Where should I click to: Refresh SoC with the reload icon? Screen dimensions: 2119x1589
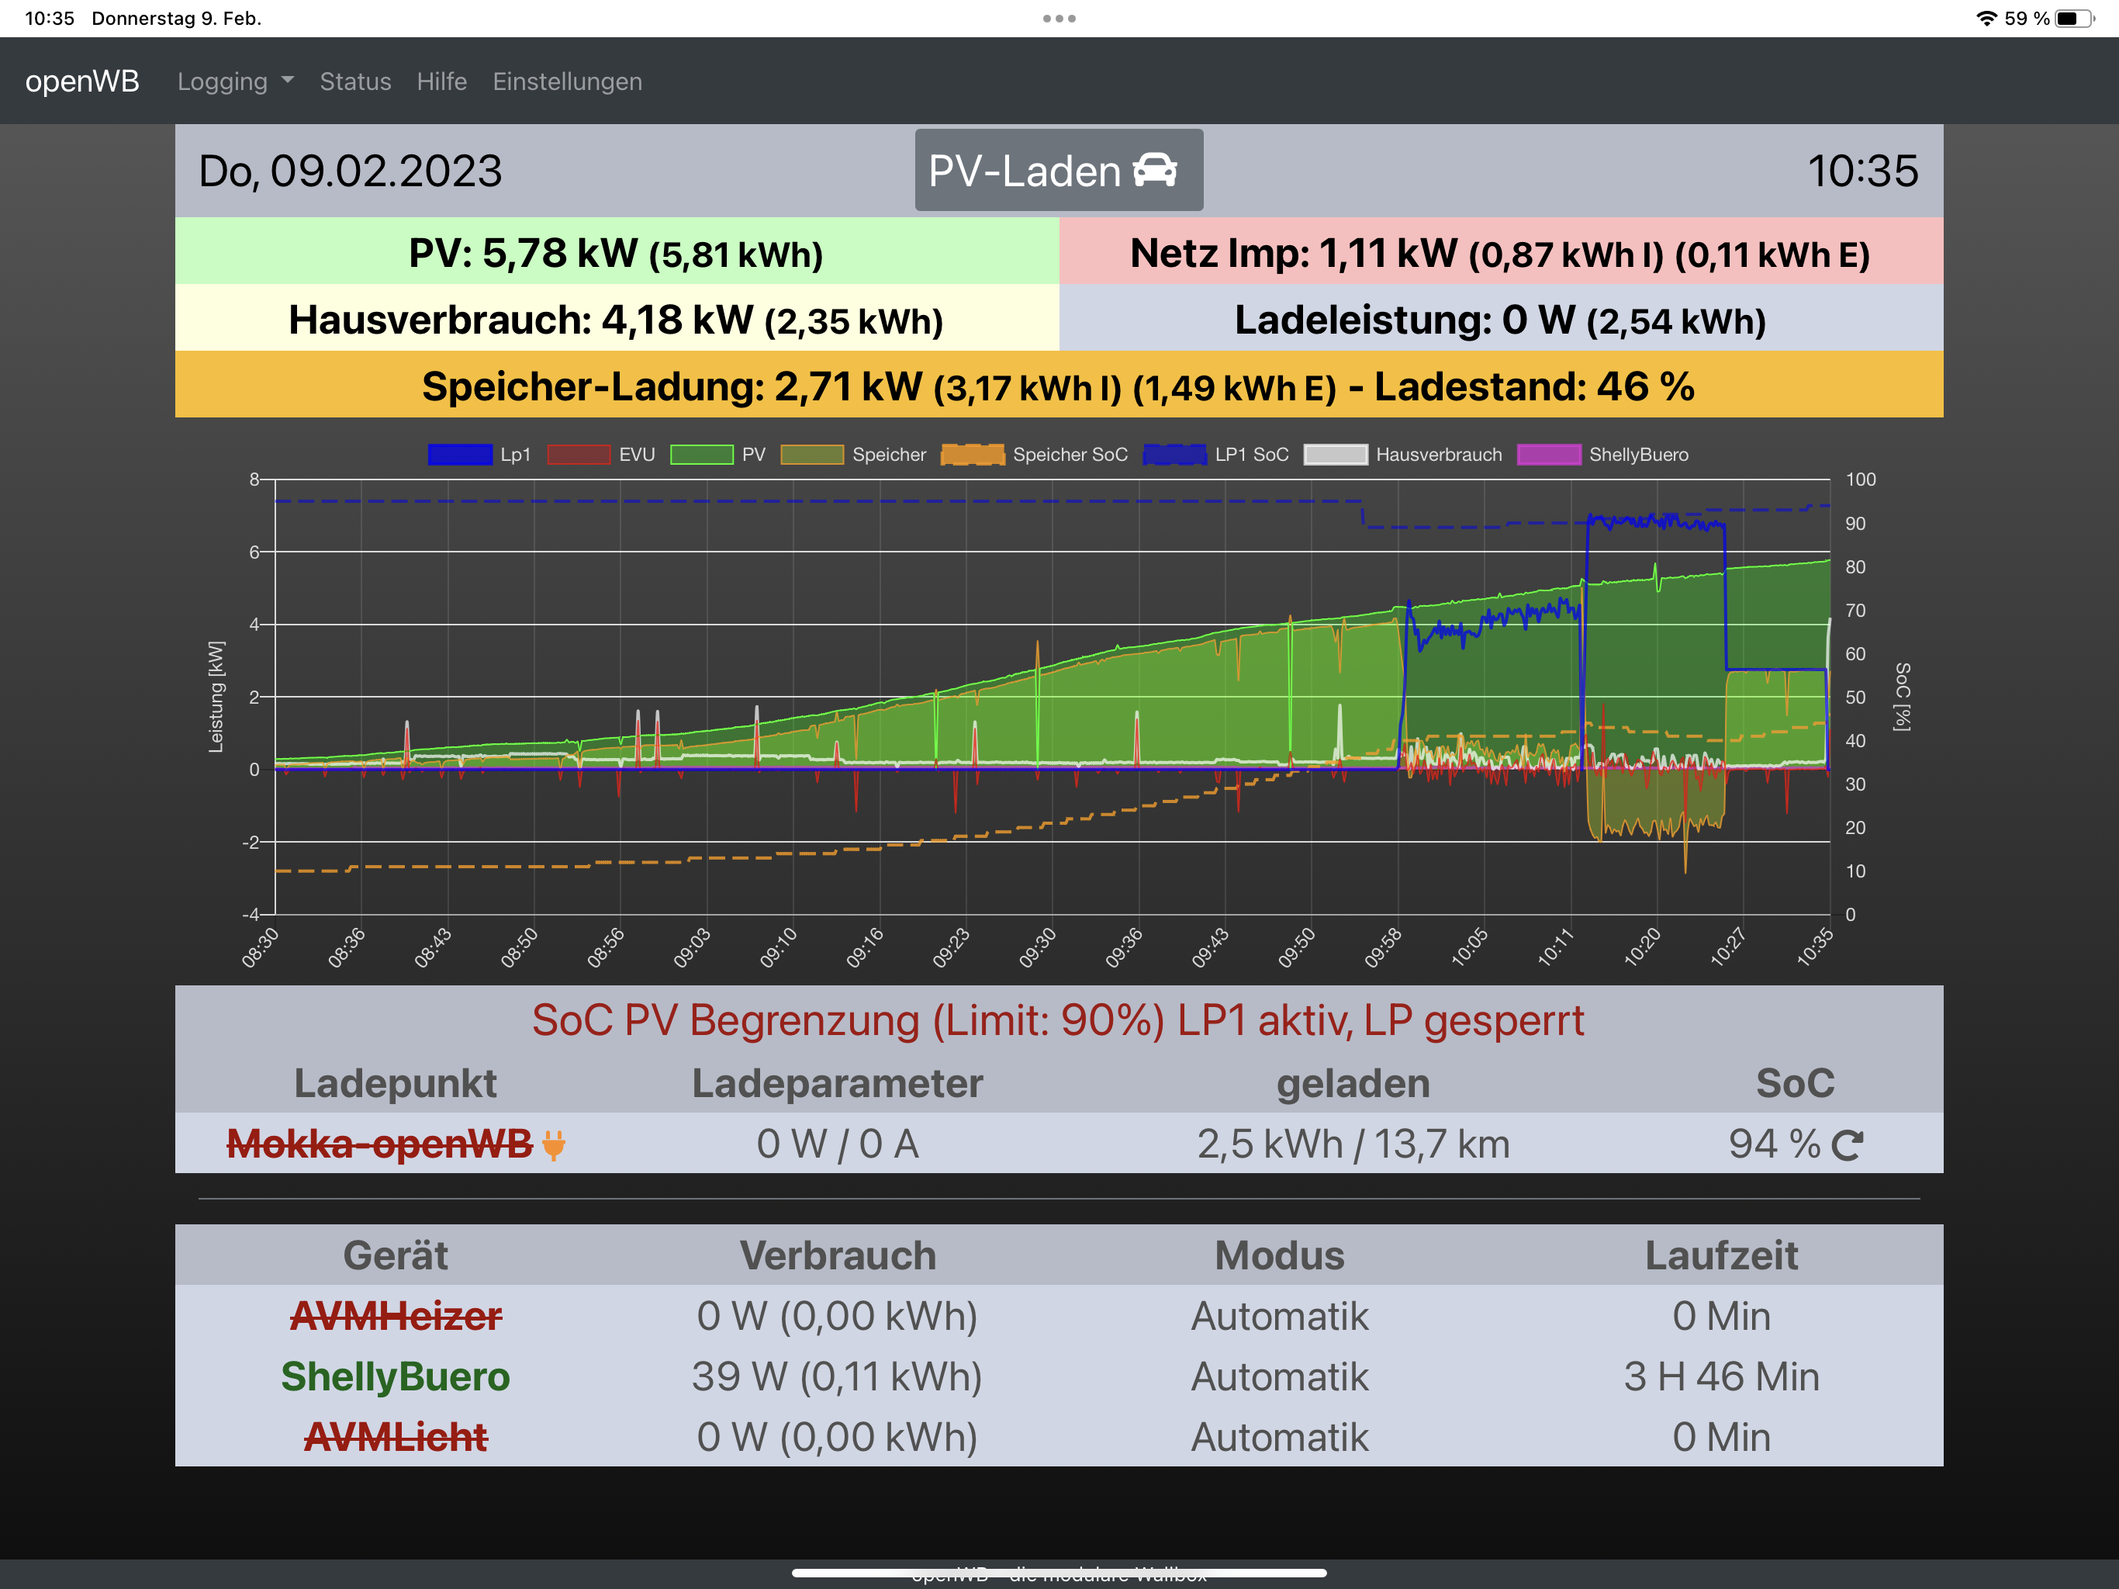point(1847,1144)
